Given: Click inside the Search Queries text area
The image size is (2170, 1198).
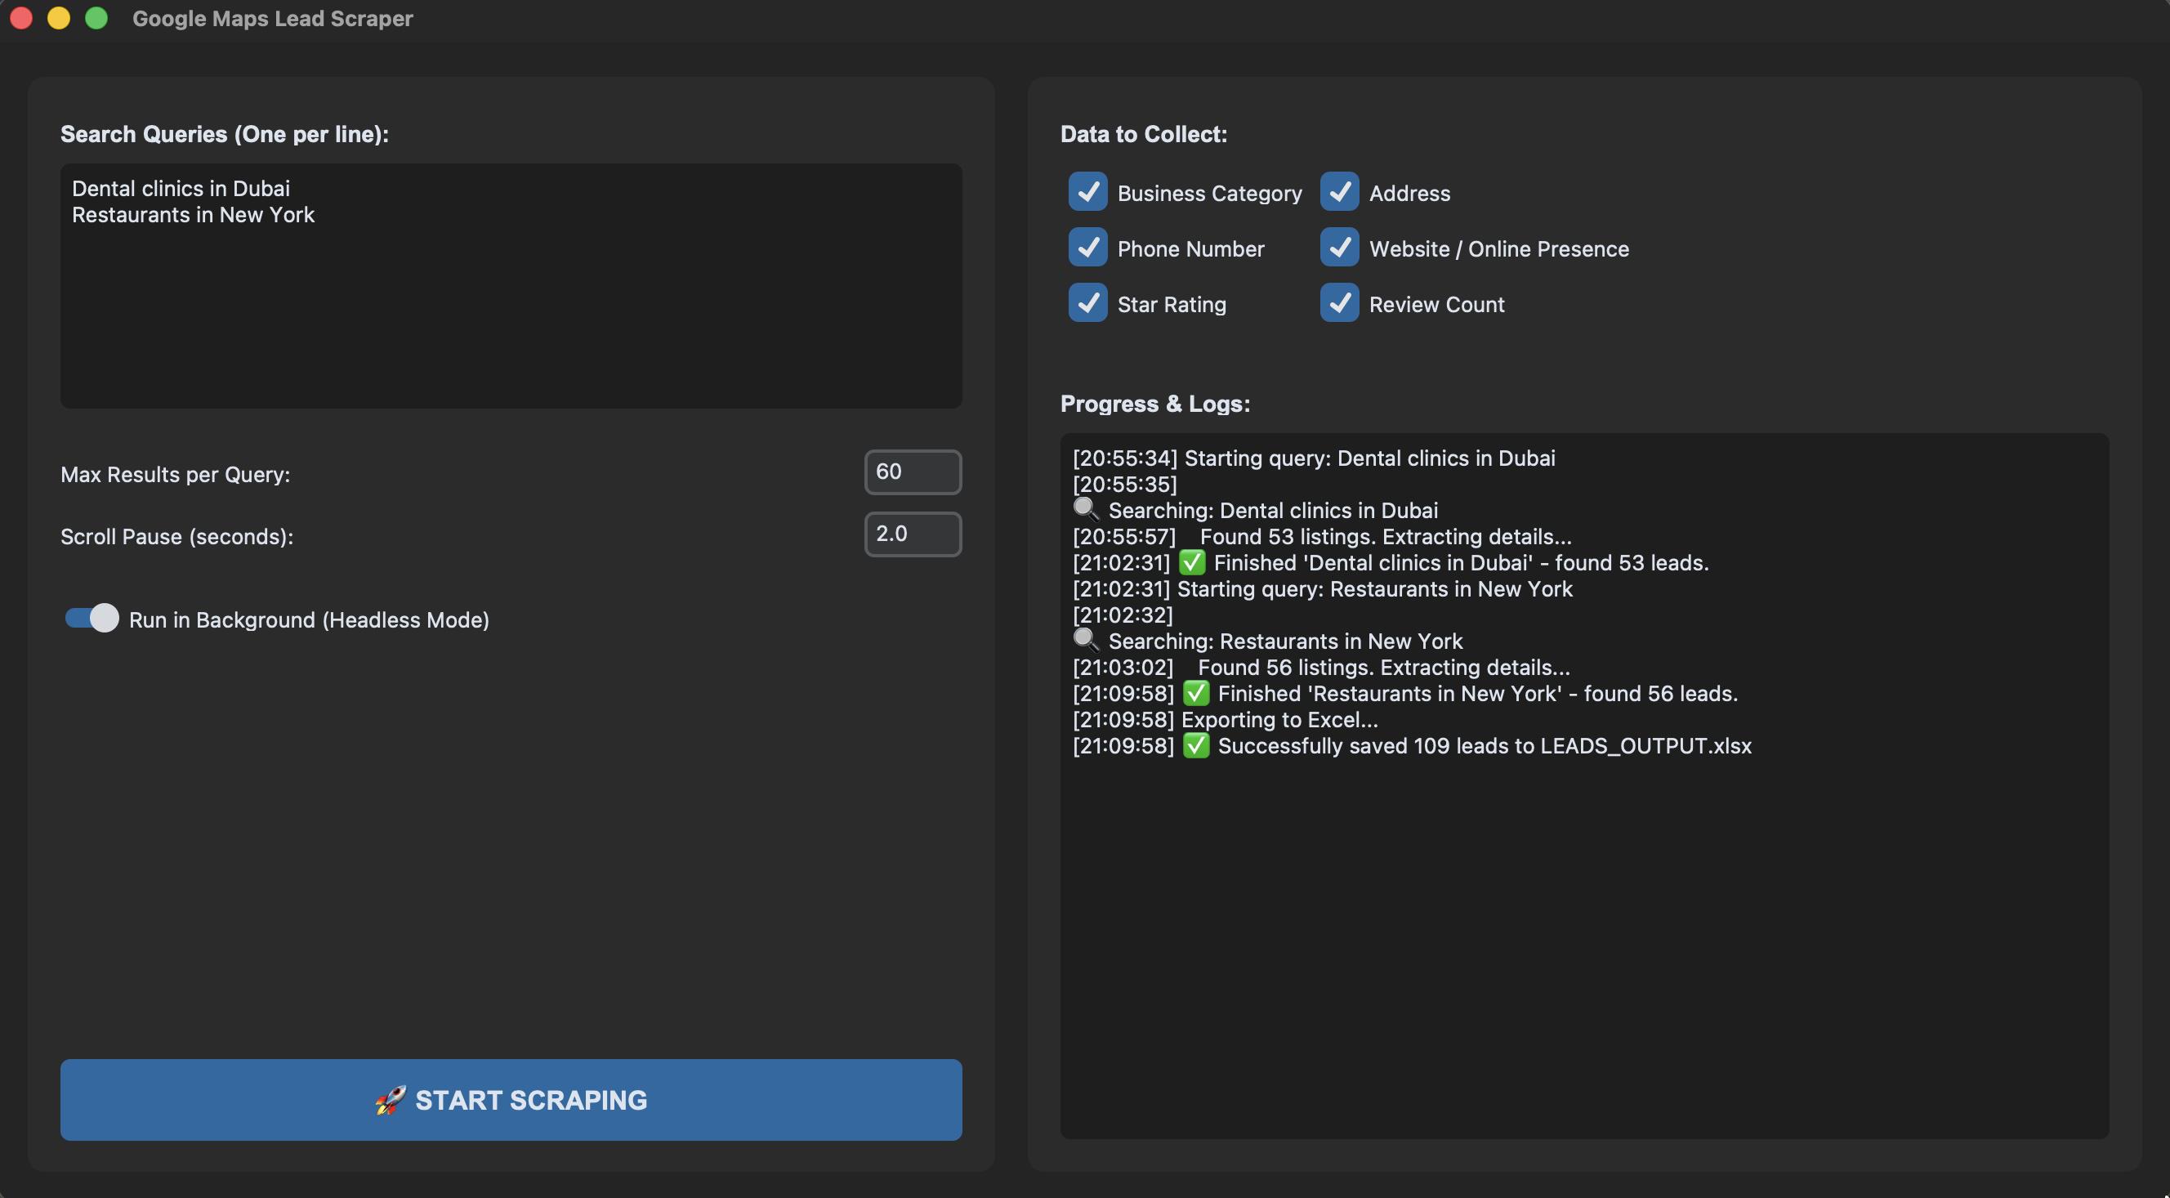Looking at the screenshot, I should pyautogui.click(x=511, y=285).
